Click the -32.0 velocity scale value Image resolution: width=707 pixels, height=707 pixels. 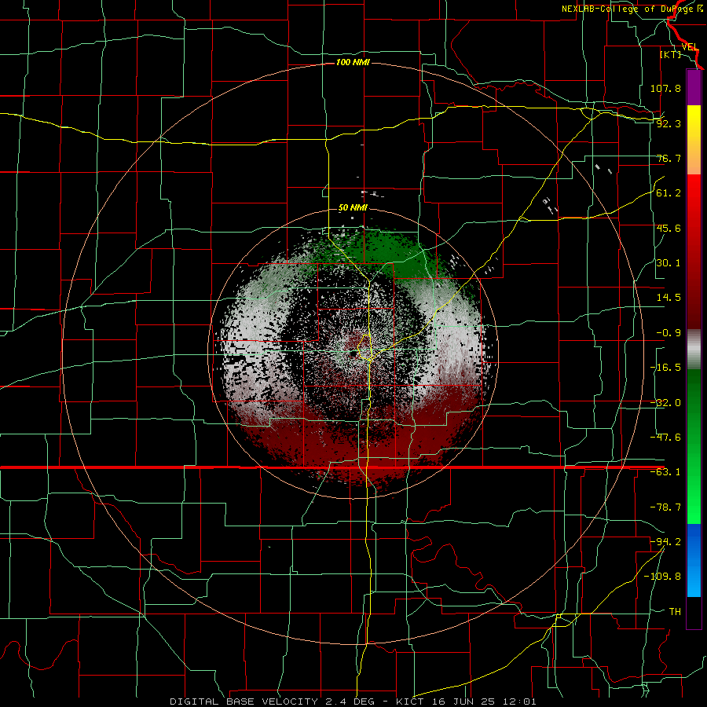click(665, 403)
